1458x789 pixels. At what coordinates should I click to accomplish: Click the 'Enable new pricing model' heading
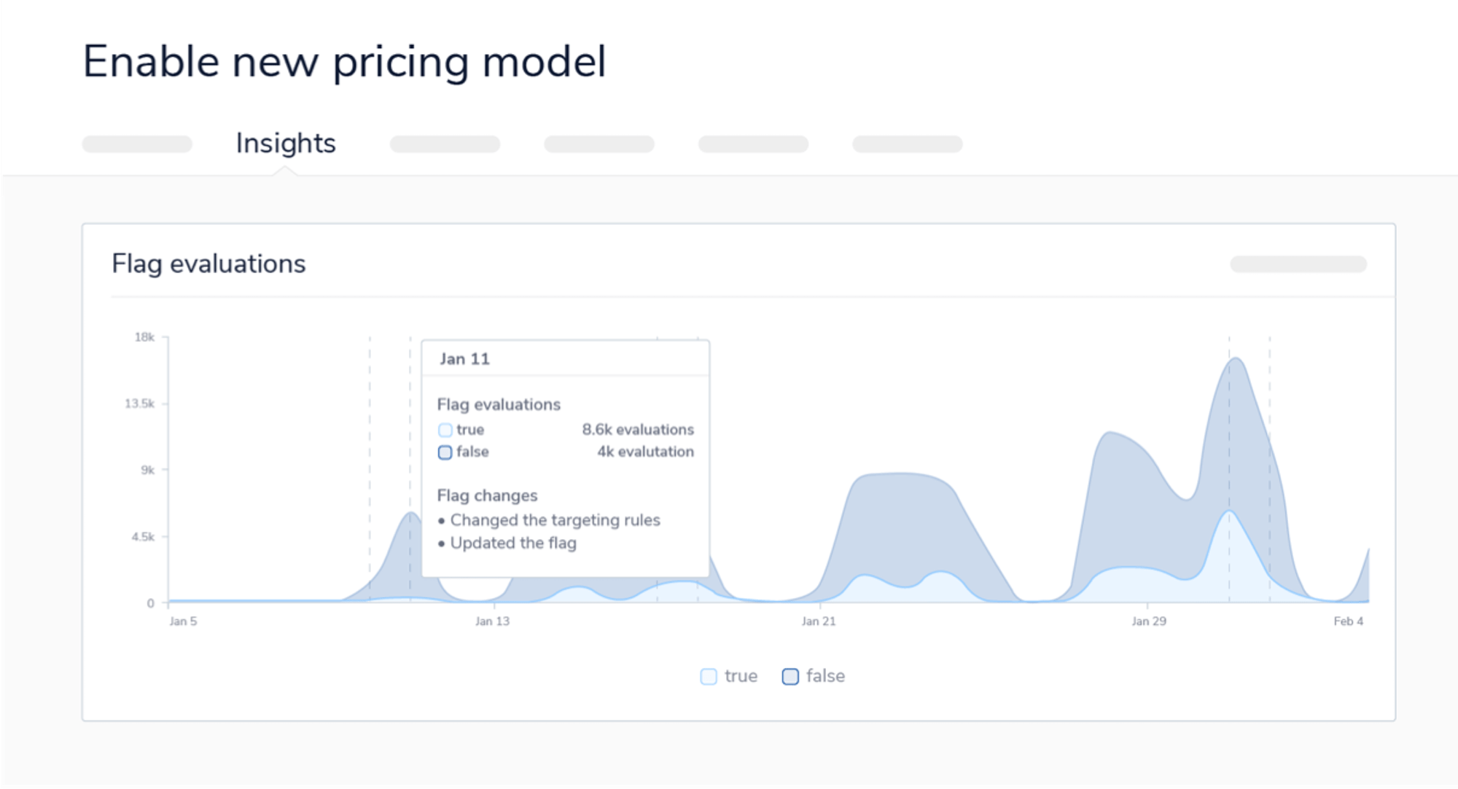point(344,61)
